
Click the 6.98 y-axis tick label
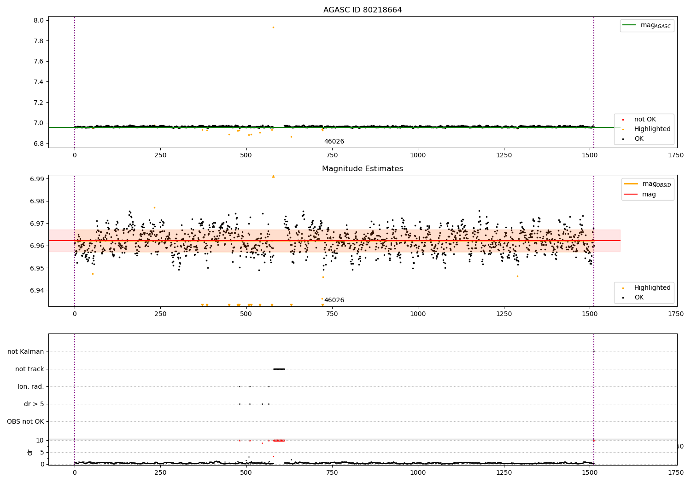37,201
